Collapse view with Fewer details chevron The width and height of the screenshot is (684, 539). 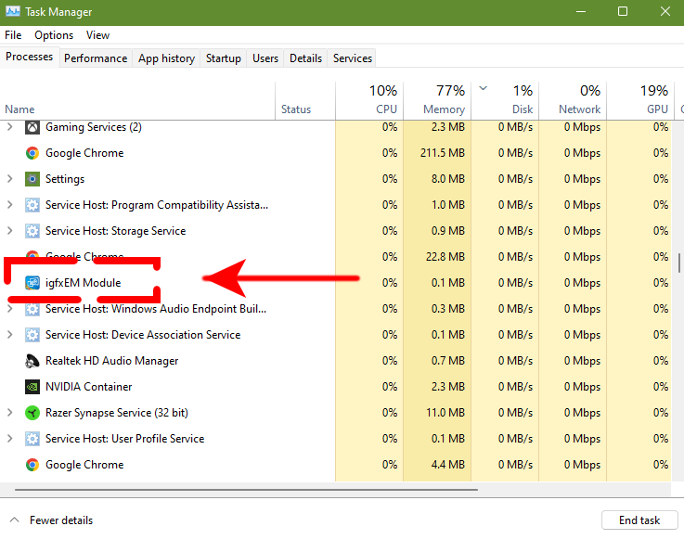[15, 520]
